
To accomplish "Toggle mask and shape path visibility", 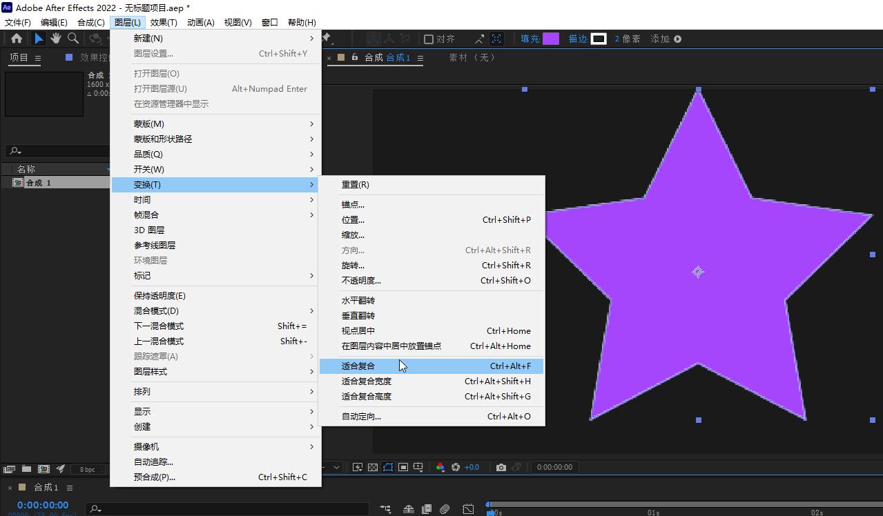I will [x=388, y=467].
